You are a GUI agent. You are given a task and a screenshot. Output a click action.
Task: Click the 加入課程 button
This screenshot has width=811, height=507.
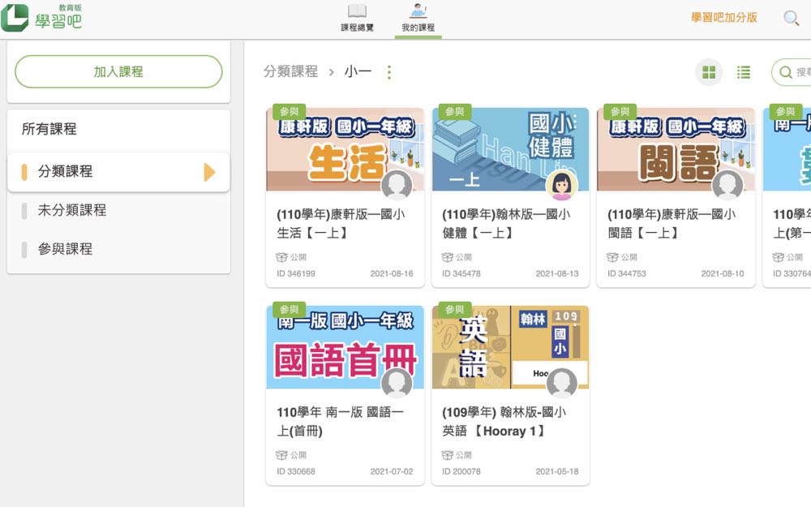click(118, 71)
